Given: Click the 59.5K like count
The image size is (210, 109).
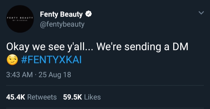Looking at the screenshot, I should point(72,97).
